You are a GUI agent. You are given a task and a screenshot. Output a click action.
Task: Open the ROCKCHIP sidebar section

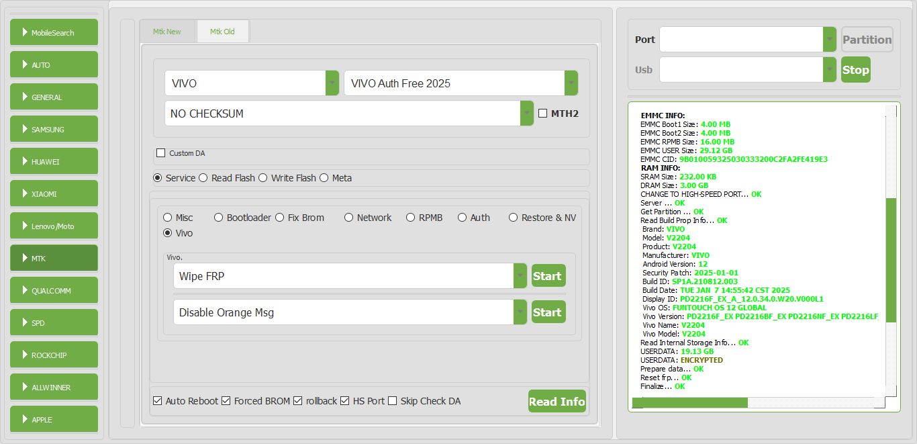(x=54, y=355)
